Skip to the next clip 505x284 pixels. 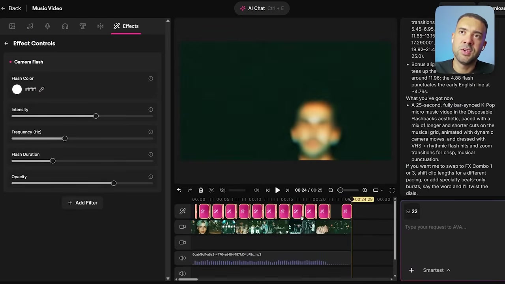pos(287,190)
